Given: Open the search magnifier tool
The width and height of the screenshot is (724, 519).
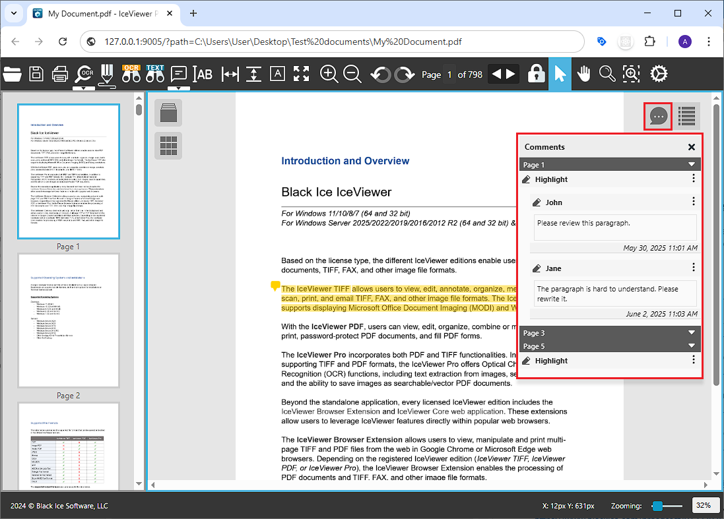Looking at the screenshot, I should tap(607, 74).
